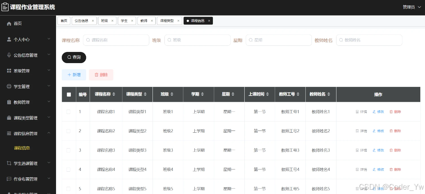Click 删除 for 课程名称3 row

pos(395,150)
